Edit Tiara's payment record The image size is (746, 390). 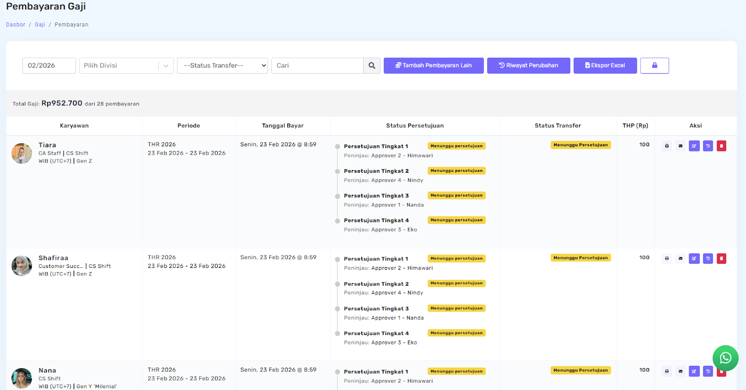[694, 146]
